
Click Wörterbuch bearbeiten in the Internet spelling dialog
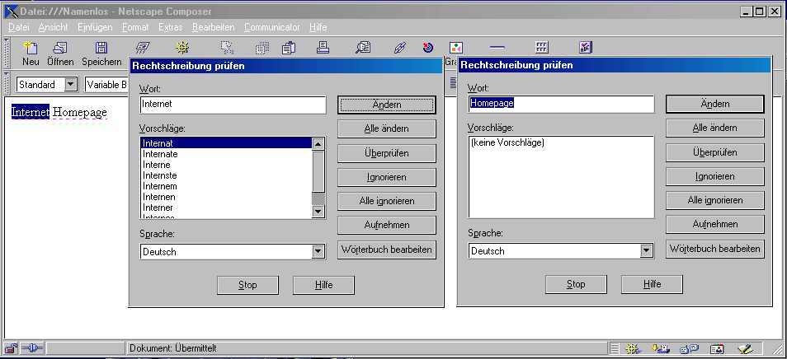(x=386, y=249)
